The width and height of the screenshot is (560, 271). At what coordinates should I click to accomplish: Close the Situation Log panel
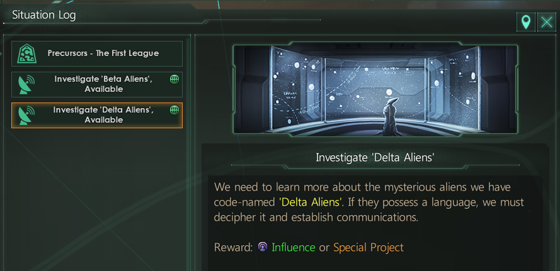546,23
